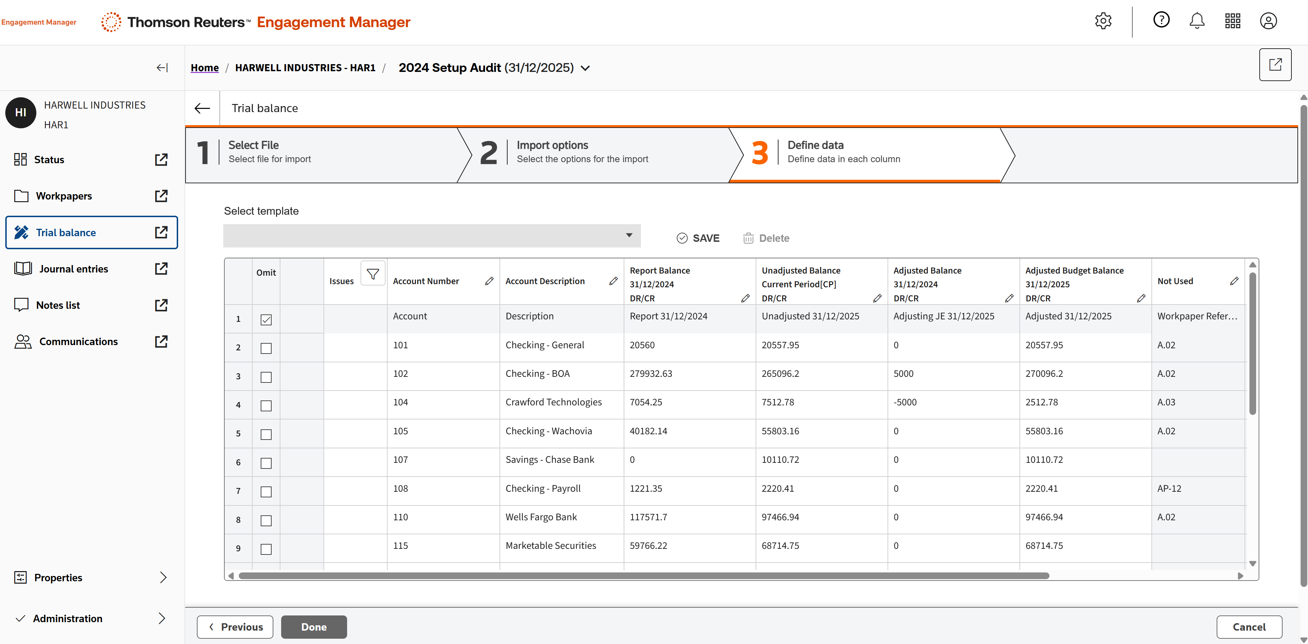
Task: Expand the Properties section
Action: [163, 577]
